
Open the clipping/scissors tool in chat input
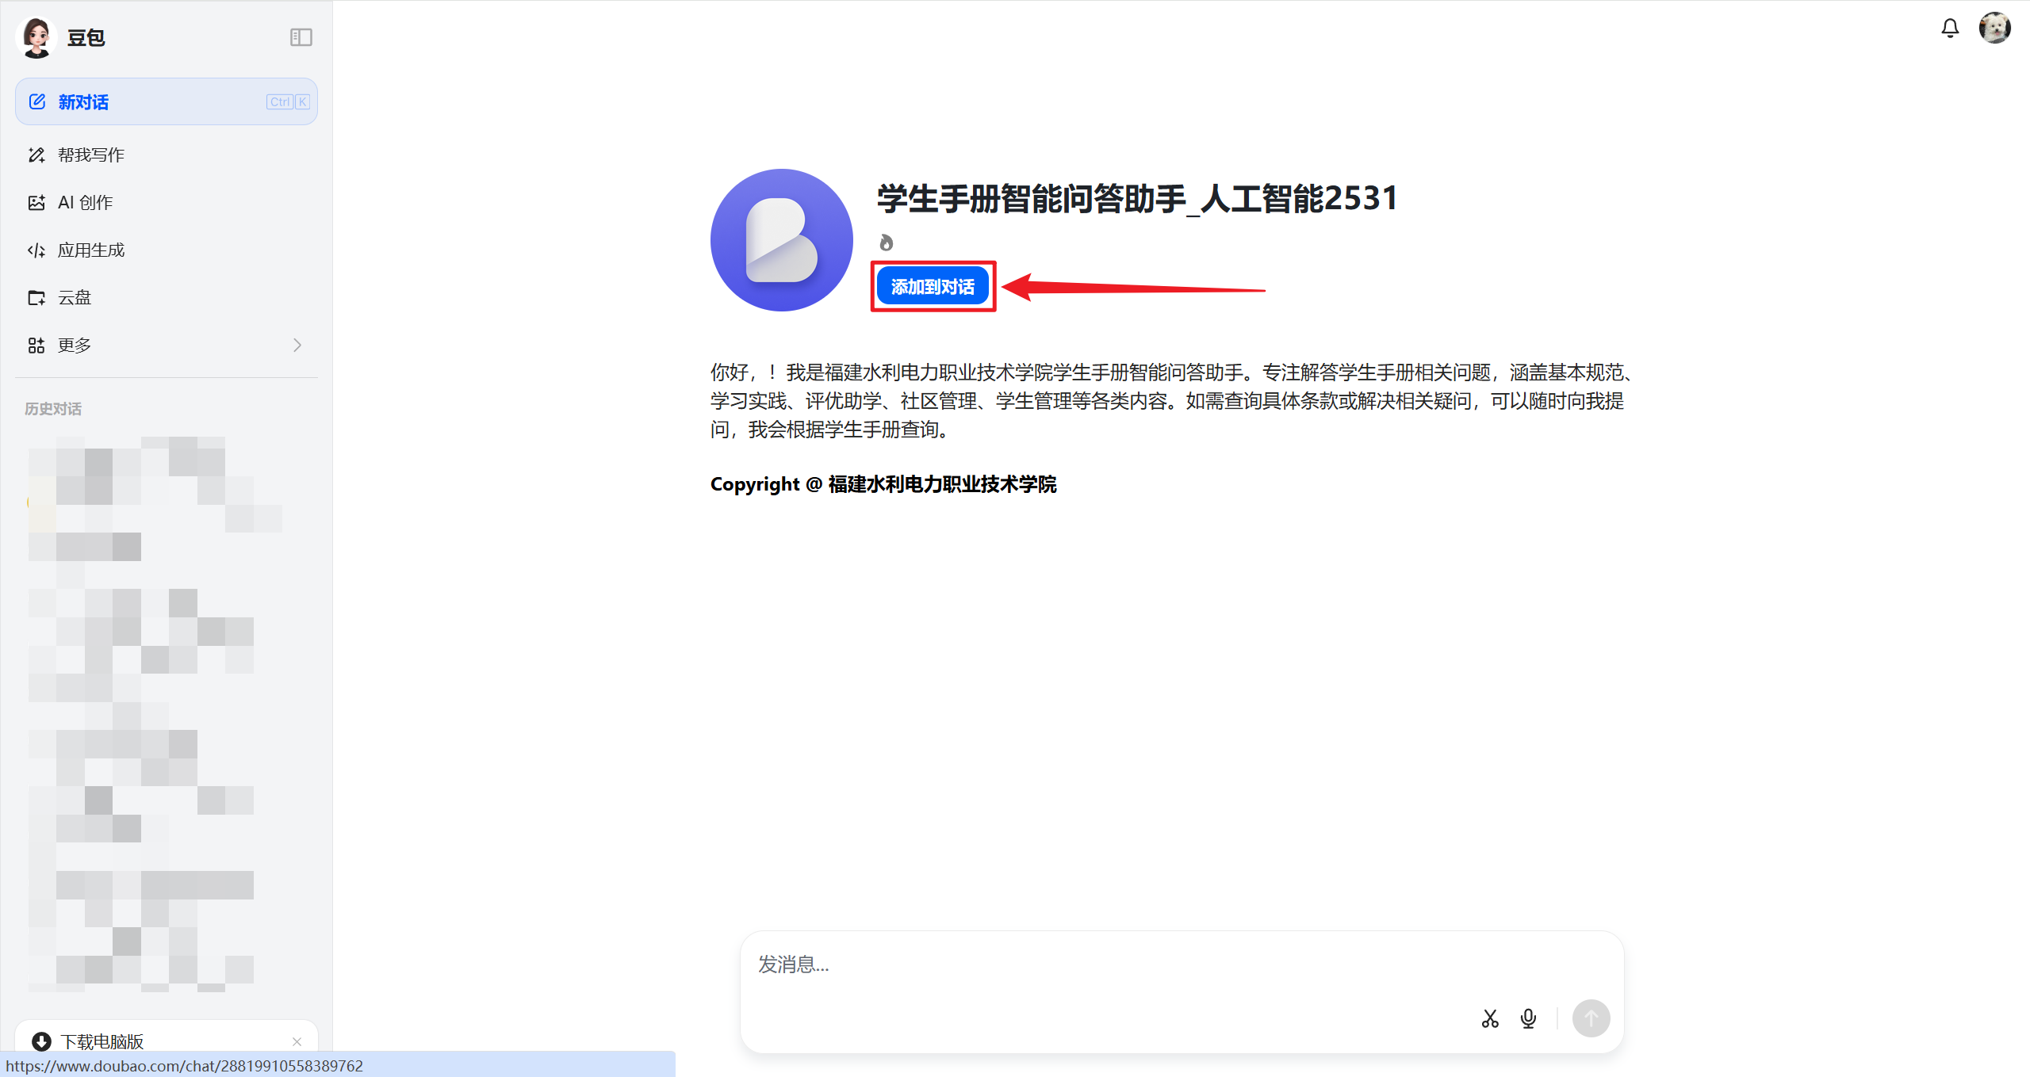[x=1489, y=1018]
